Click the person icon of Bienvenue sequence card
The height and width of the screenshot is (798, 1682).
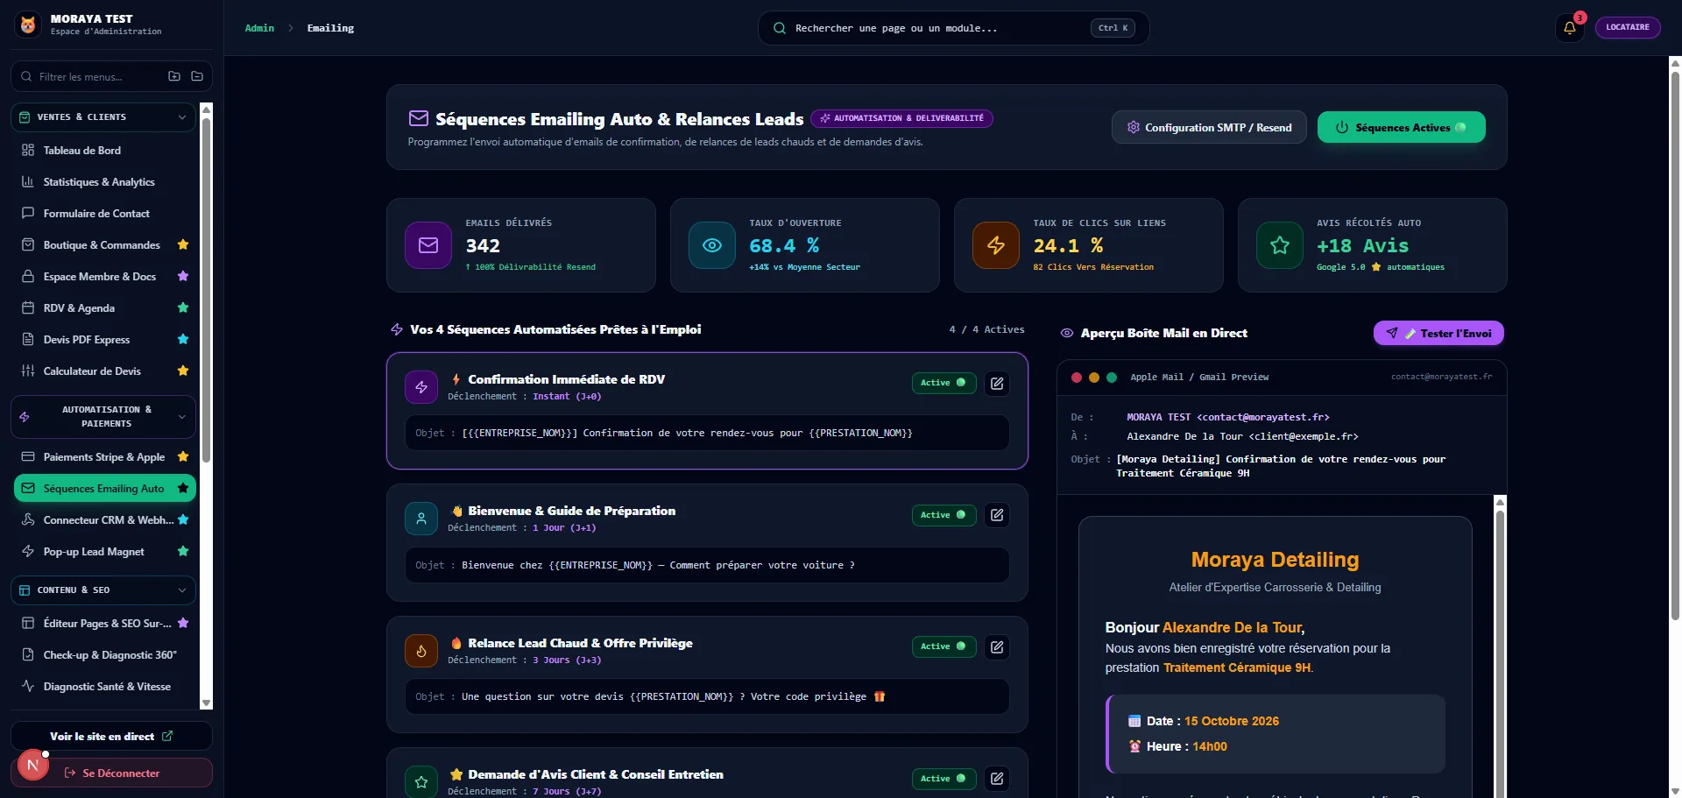421,519
